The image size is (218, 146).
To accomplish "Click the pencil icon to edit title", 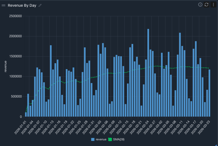I will click(40, 5).
